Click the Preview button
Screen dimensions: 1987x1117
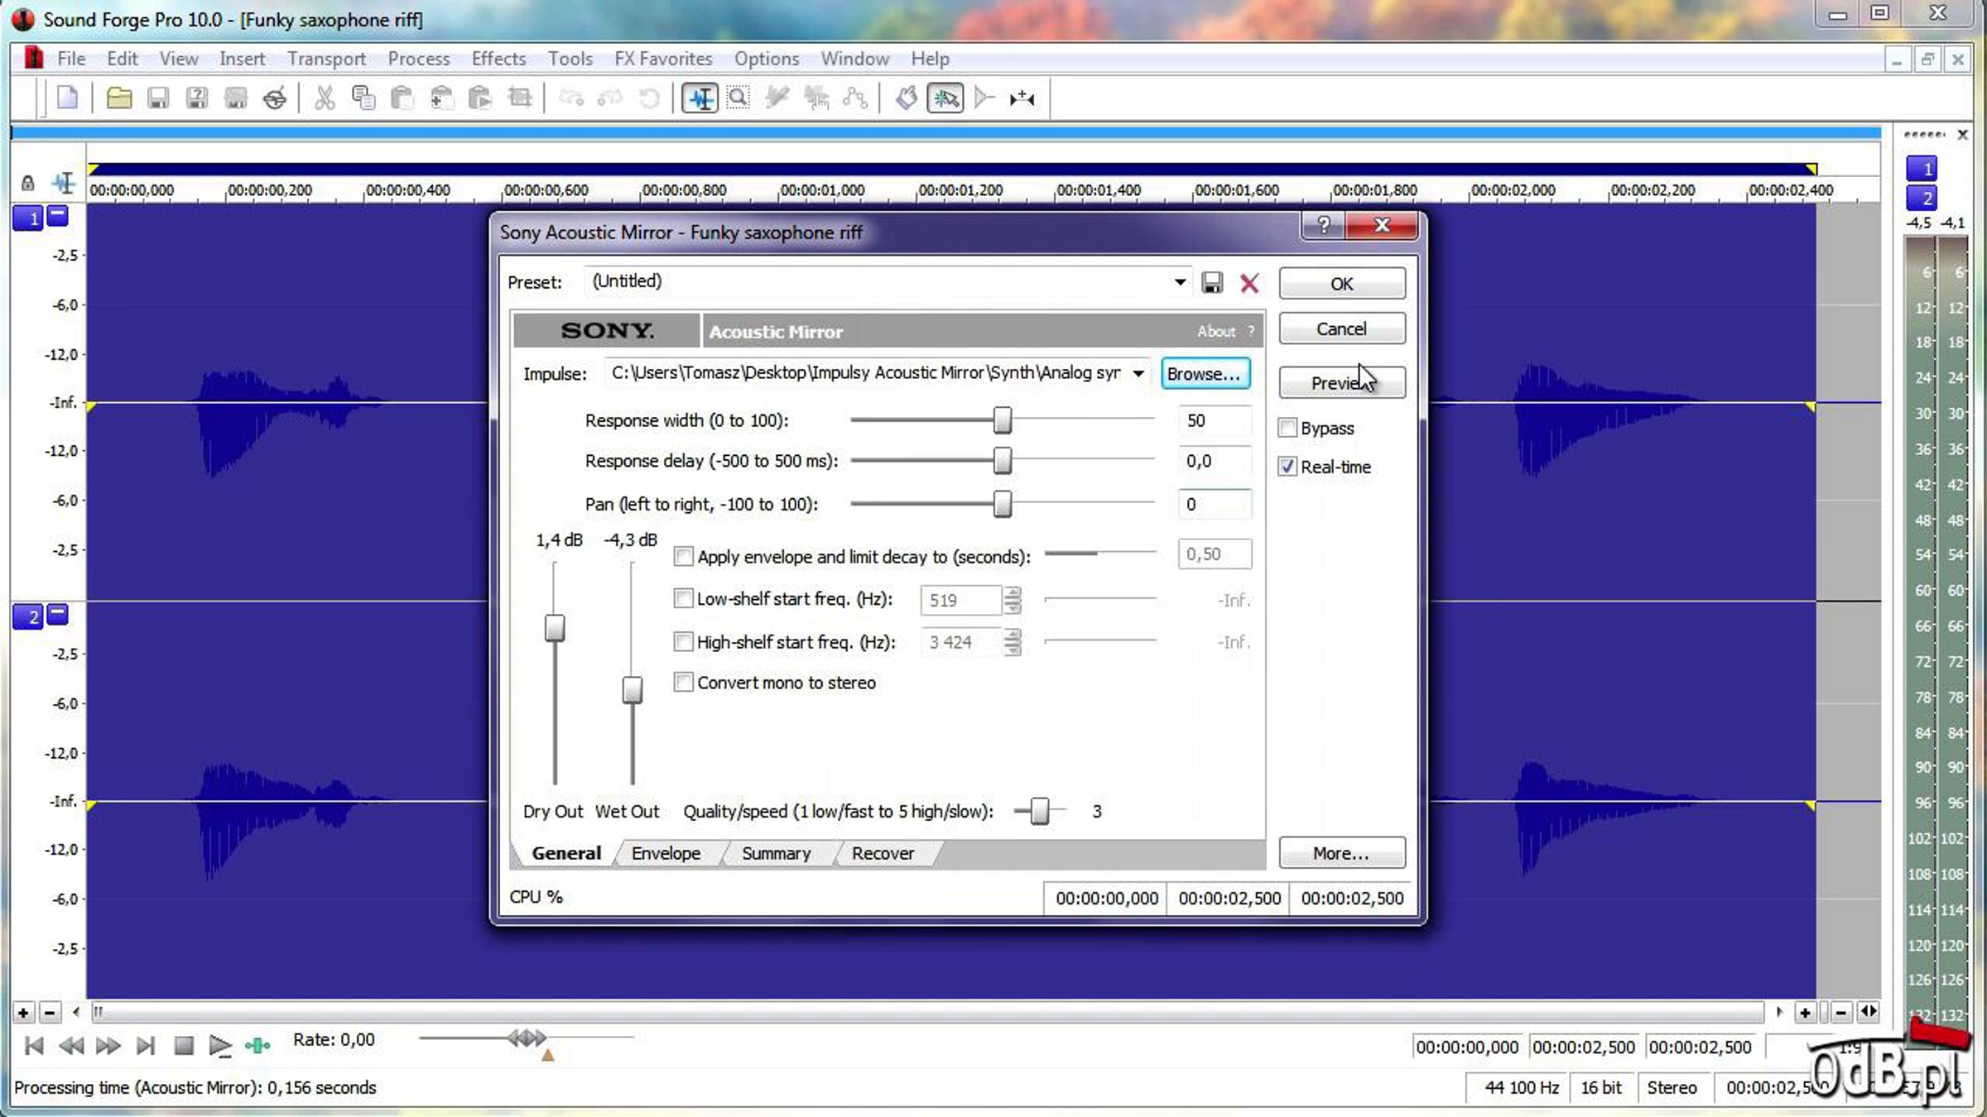click(x=1342, y=382)
